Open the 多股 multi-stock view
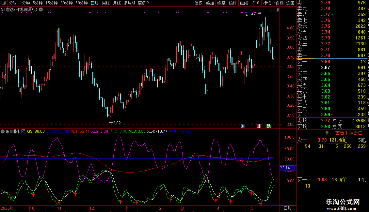Screen dimensions: 369x212 (221, 3)
